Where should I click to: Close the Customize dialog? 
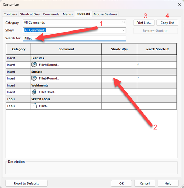179,4
